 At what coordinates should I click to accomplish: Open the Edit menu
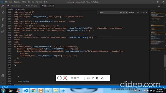coord(11,2)
